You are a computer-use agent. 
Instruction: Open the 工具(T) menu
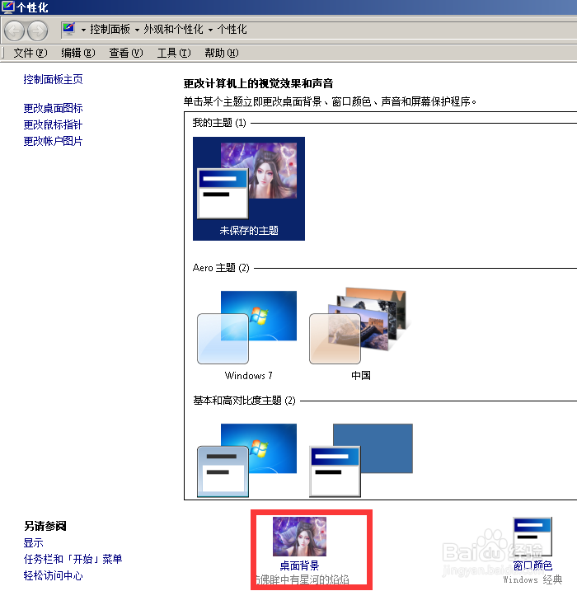(174, 53)
